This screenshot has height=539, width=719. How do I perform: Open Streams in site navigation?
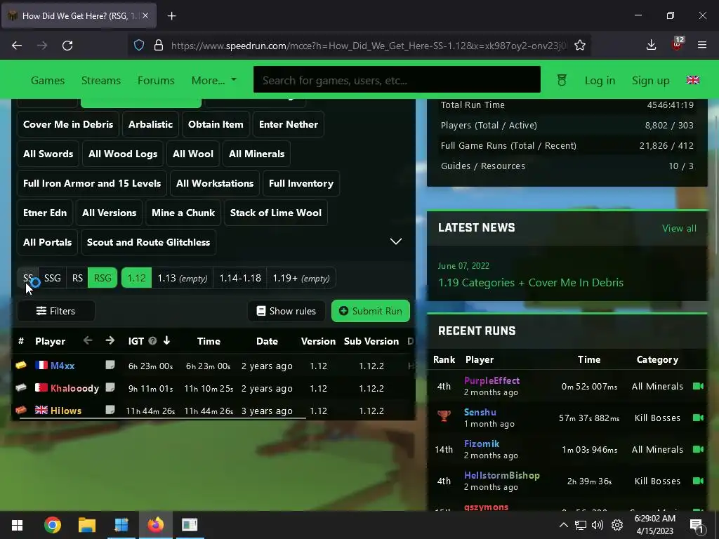[101, 80]
